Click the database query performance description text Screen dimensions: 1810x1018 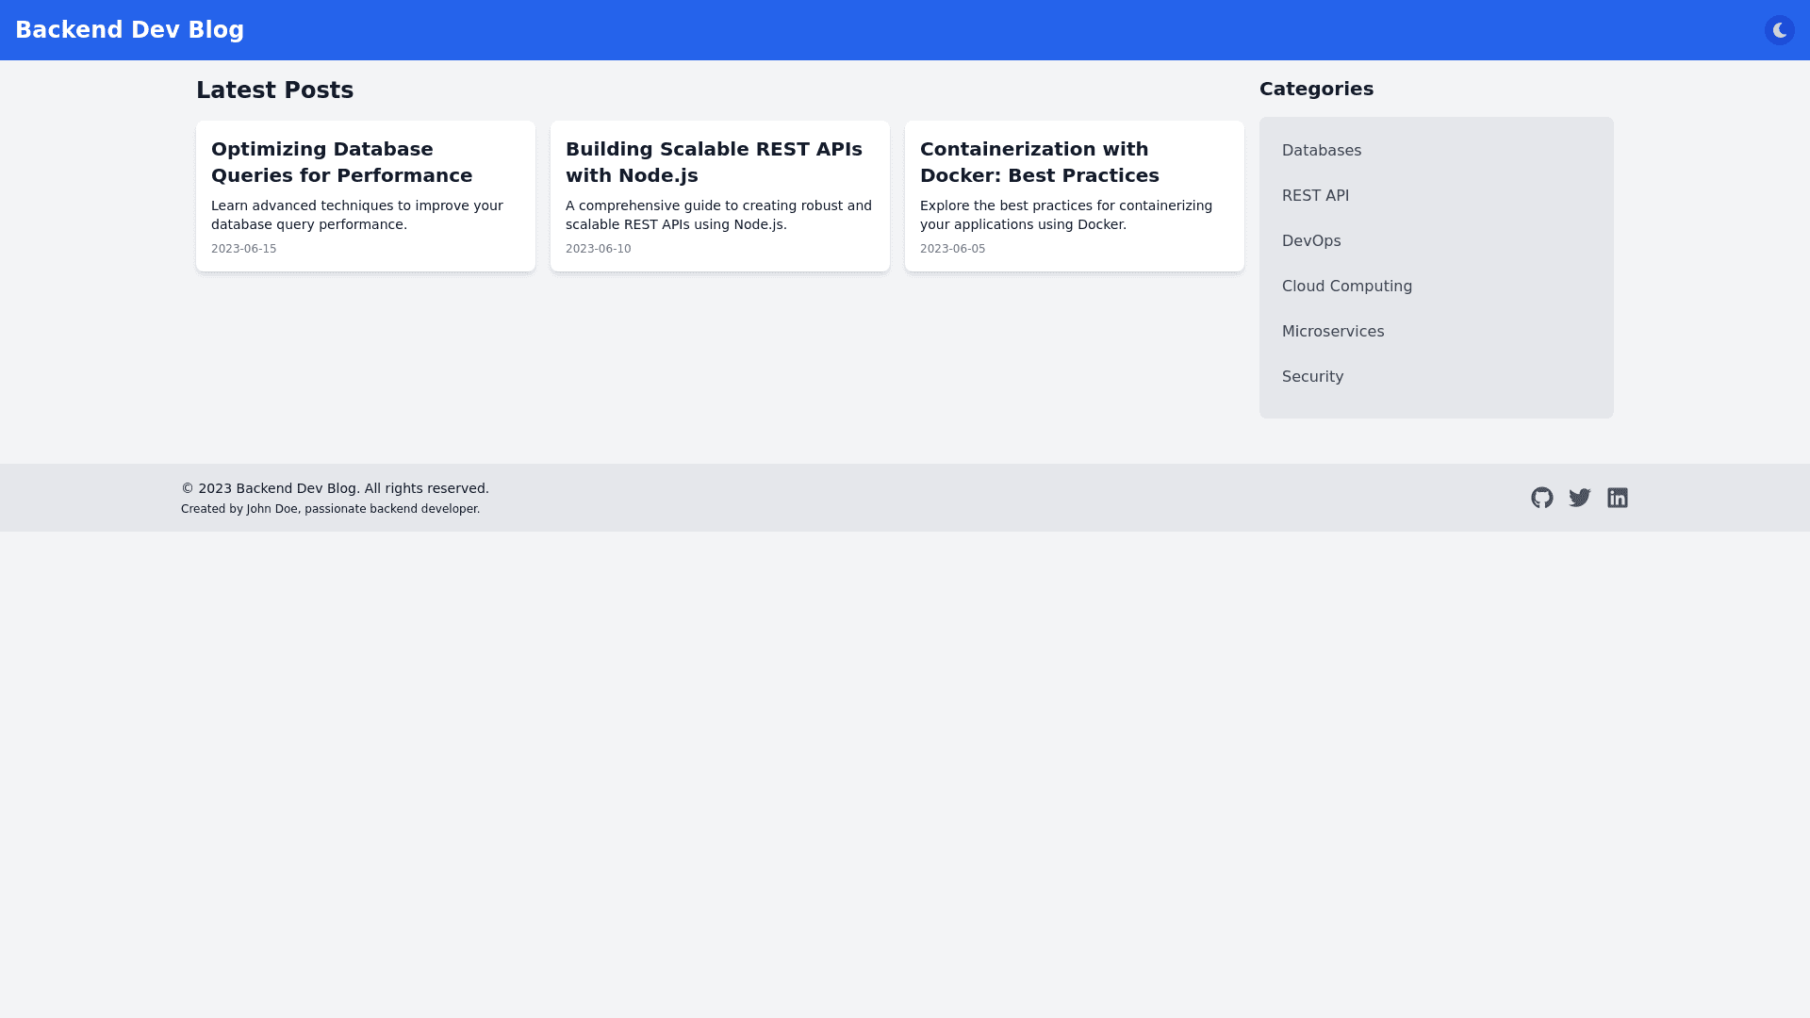(356, 215)
